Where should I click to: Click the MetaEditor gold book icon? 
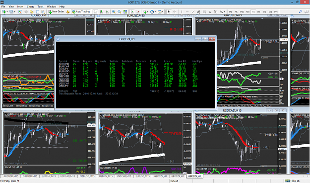coord(68,12)
